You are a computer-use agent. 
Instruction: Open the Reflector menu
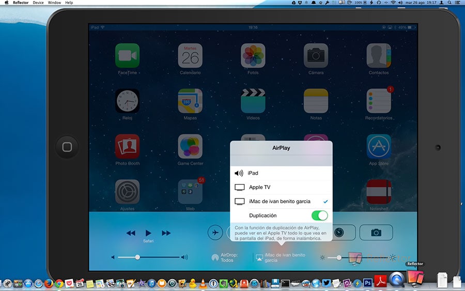click(21, 3)
